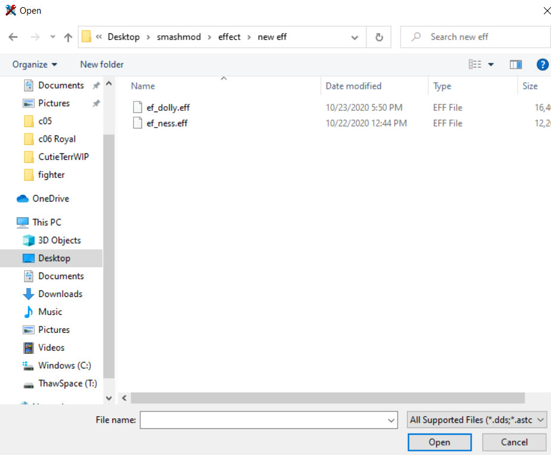Sort by the Date modified column

point(353,86)
